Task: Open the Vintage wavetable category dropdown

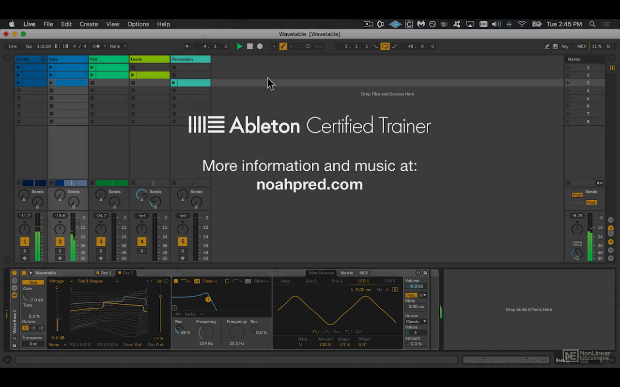Action: 61,281
